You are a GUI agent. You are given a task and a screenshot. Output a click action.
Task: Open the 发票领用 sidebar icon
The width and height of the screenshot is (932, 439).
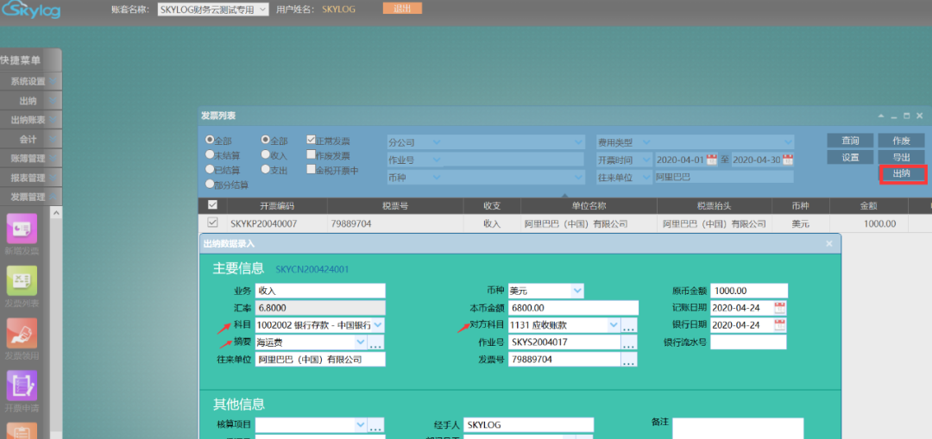22,333
